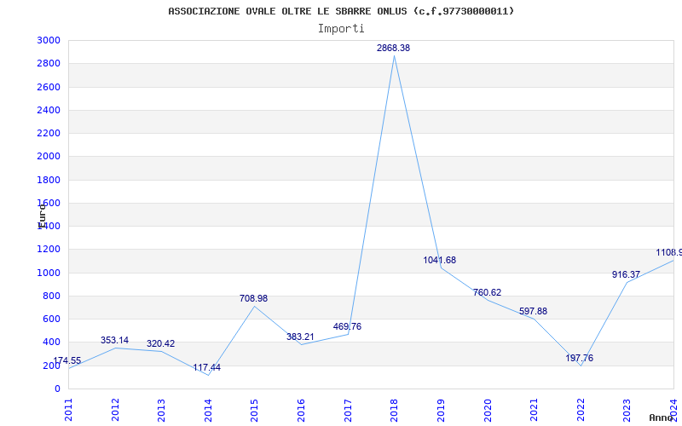Click the 469.76 data label
This screenshot has height=426, width=682.
coord(347,327)
